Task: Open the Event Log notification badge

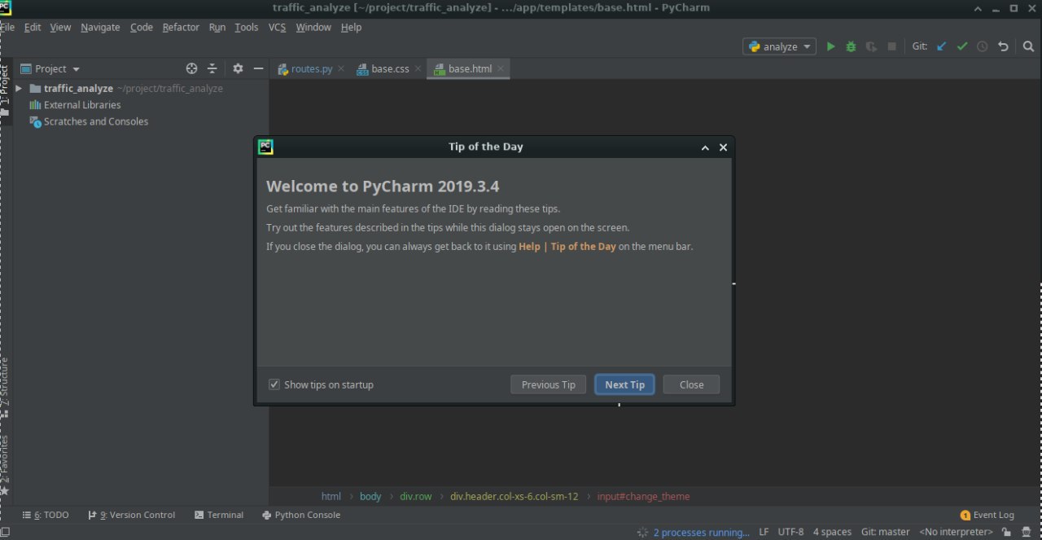Action: 987,515
